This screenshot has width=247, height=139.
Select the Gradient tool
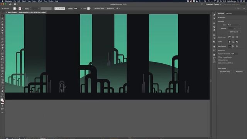click(x=2, y=71)
